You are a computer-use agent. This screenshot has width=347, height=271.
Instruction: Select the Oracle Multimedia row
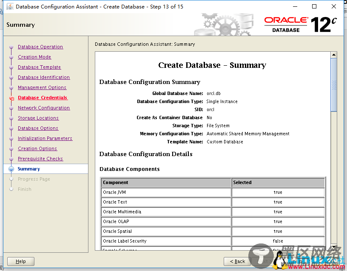pyautogui.click(x=213, y=212)
